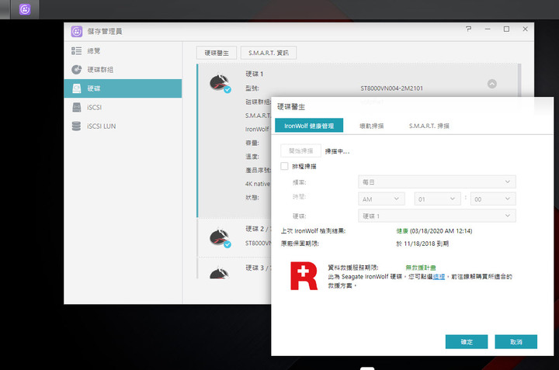
Task: Select the 硬碟群組 disk group icon
Action: 76,70
